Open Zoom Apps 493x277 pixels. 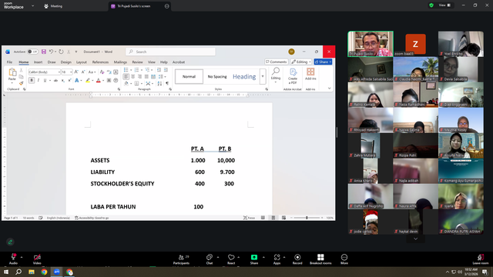tap(277, 259)
